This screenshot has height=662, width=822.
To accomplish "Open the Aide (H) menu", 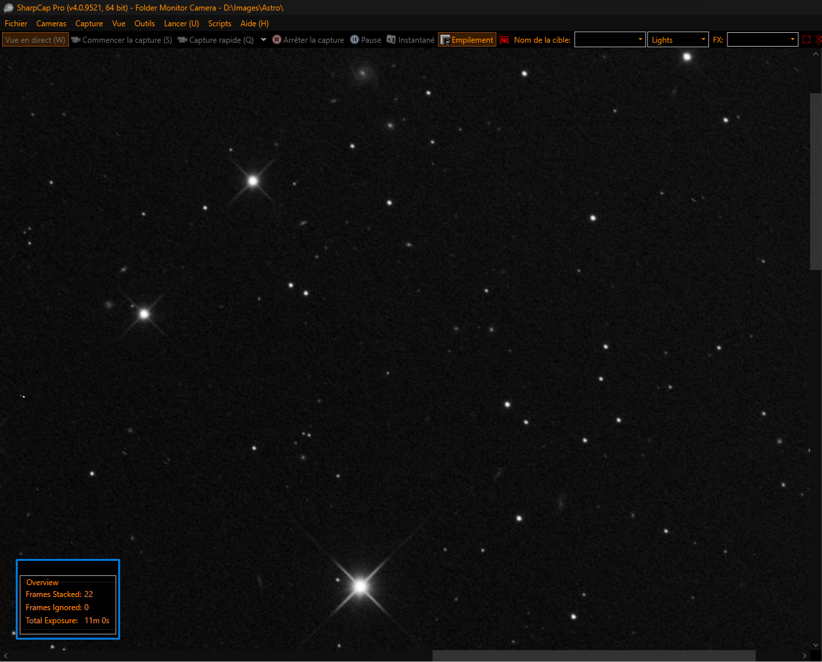I will coord(255,24).
